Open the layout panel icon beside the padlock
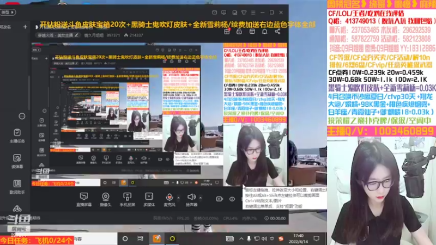 (252, 32)
